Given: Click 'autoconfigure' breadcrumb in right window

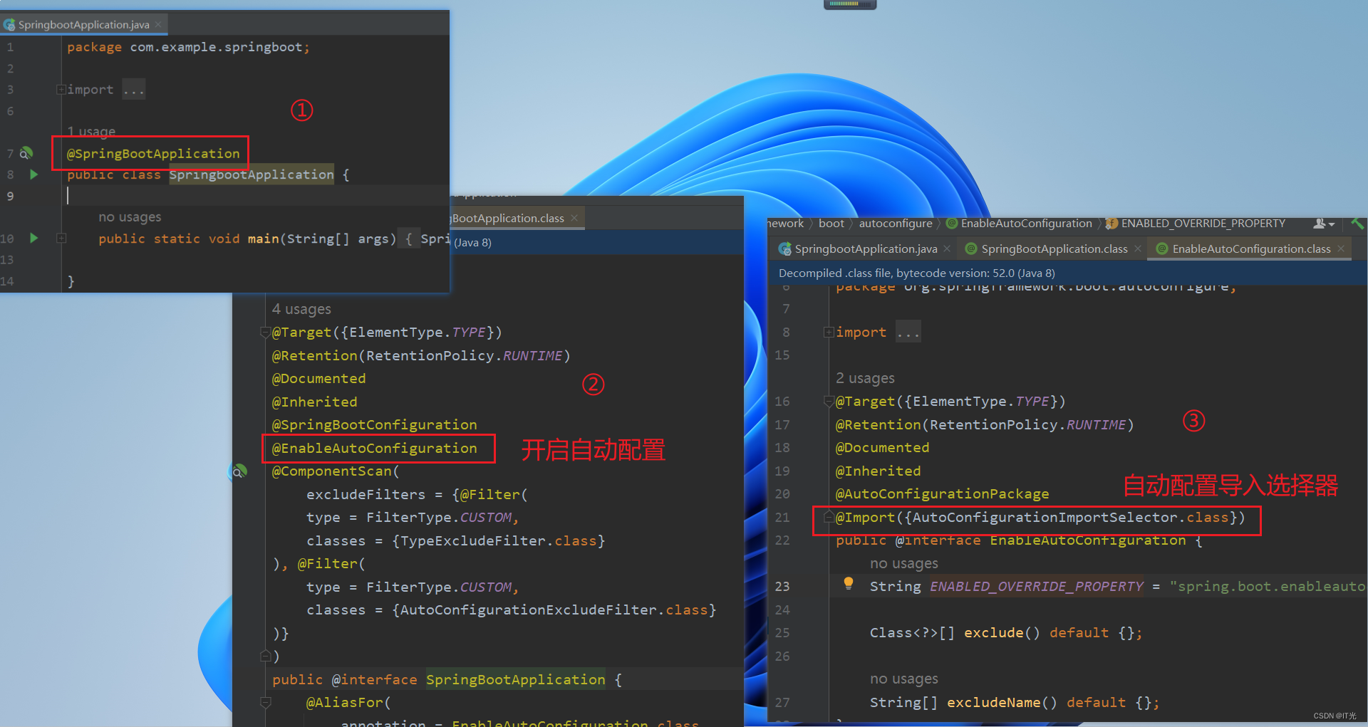Looking at the screenshot, I should [896, 224].
